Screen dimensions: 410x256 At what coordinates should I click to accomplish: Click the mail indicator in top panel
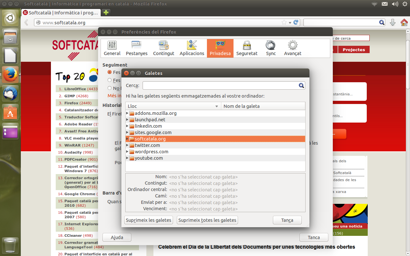[385, 4]
